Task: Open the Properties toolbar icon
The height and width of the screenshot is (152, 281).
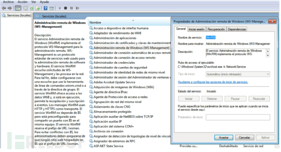Action: (26, 8)
